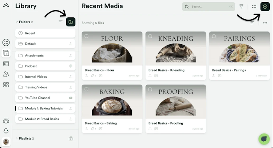The height and width of the screenshot is (148, 273).
Task: Open Module 2: Bread Basics folder
Action: [45, 119]
